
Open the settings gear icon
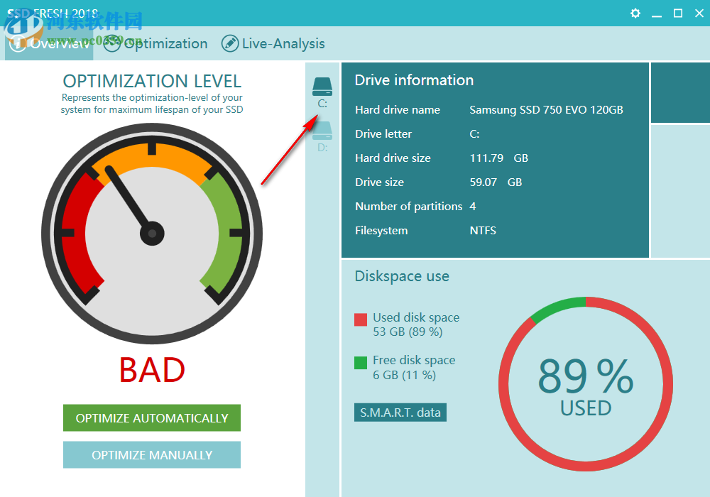pyautogui.click(x=635, y=13)
